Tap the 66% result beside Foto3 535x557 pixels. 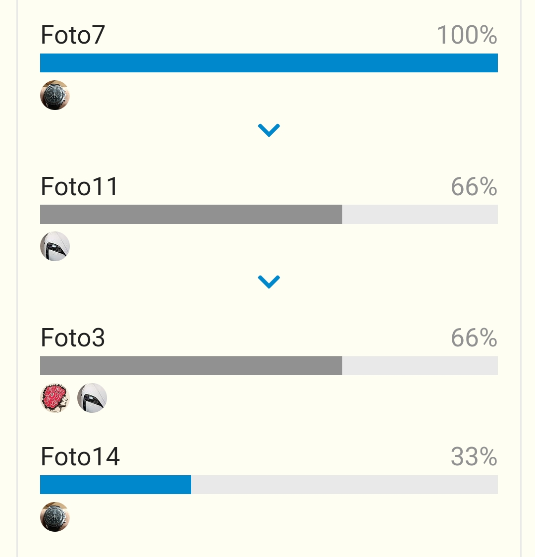tap(474, 337)
